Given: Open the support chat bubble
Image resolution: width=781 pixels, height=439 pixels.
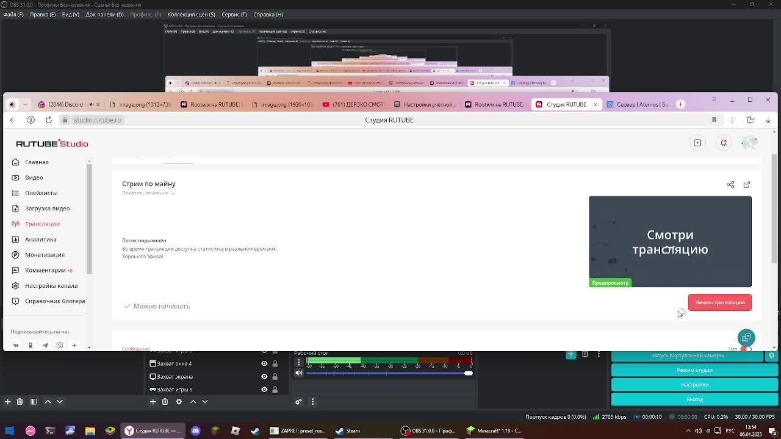Looking at the screenshot, I should [746, 337].
